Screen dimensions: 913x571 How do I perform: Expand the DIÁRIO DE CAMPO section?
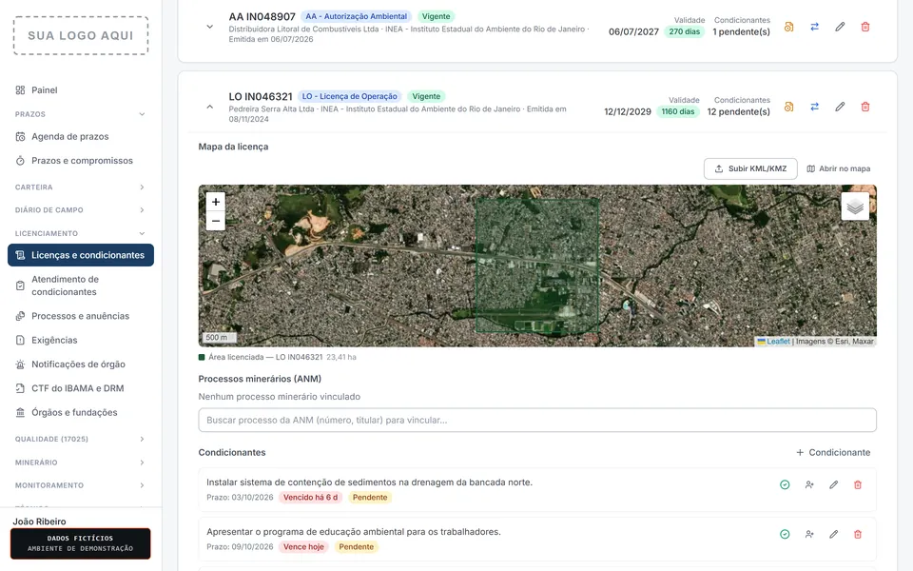tap(80, 209)
